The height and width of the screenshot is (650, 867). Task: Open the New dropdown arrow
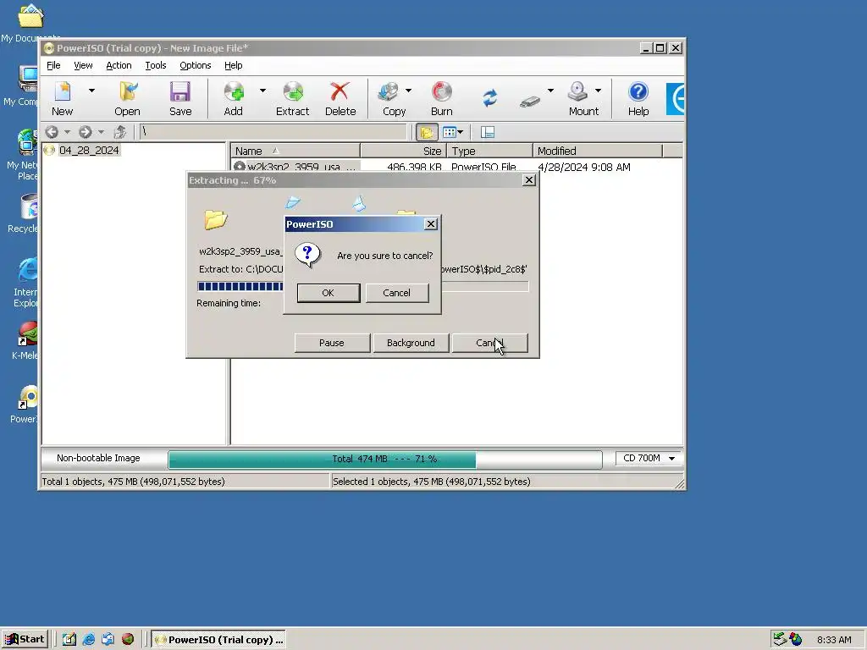click(x=91, y=90)
